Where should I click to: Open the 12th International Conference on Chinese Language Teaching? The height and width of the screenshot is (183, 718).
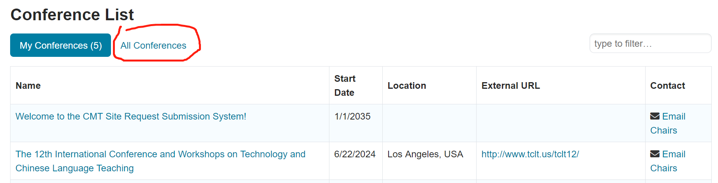pos(160,161)
